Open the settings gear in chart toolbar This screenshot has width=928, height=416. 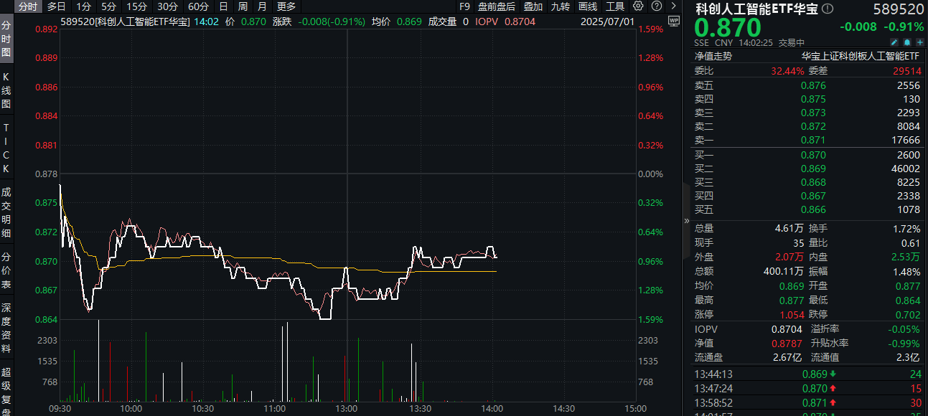(638, 6)
